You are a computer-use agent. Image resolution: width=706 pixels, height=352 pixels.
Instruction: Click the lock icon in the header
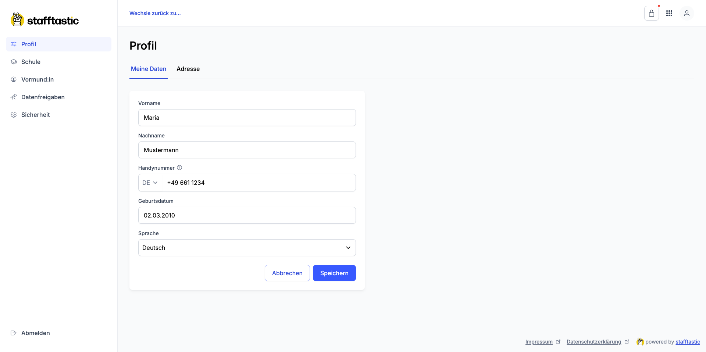point(651,14)
